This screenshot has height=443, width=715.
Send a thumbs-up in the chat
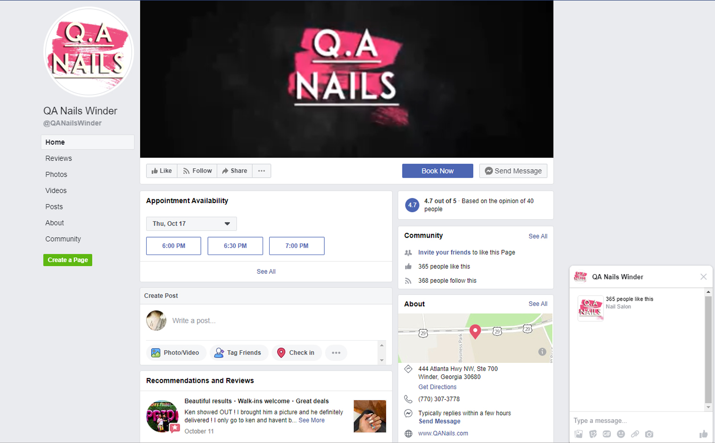[703, 434]
